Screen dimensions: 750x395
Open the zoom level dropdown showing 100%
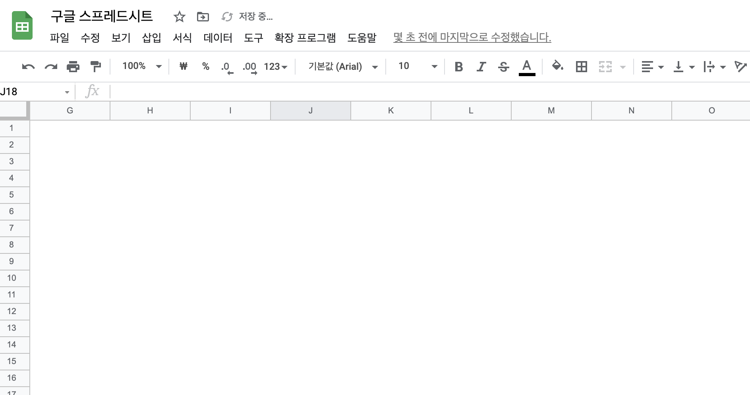pos(142,66)
